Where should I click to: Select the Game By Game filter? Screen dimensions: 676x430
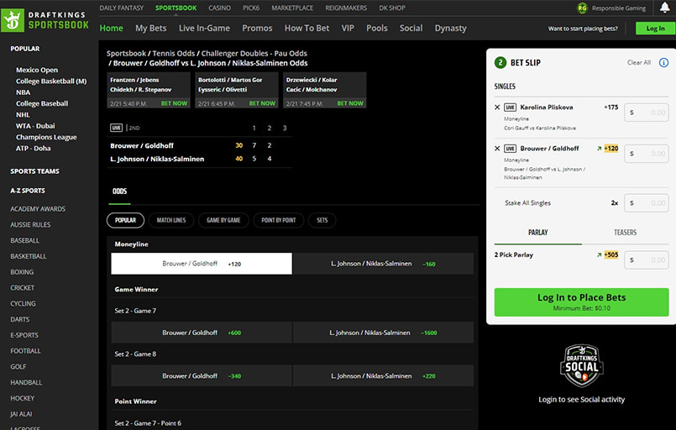(223, 220)
